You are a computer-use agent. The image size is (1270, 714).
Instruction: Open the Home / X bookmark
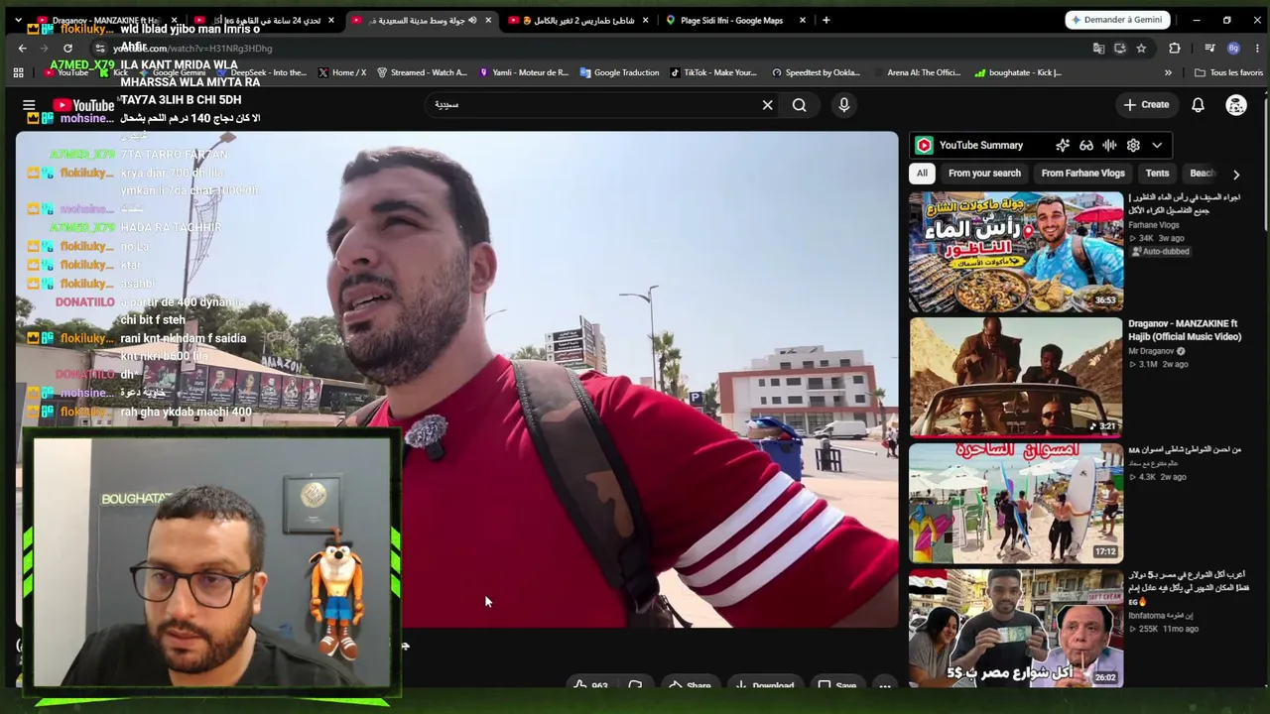point(342,72)
